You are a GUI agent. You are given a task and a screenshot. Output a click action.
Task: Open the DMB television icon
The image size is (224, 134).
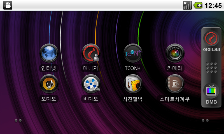point(211,90)
